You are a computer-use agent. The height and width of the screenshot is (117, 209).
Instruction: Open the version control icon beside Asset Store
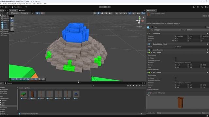pyautogui.click(x=26, y=7)
